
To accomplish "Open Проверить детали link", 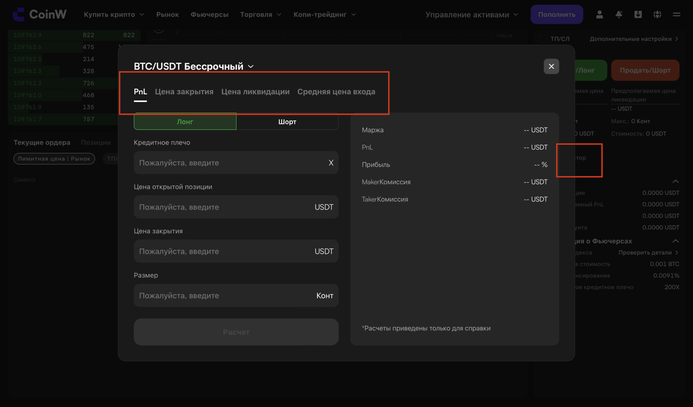I will [648, 252].
